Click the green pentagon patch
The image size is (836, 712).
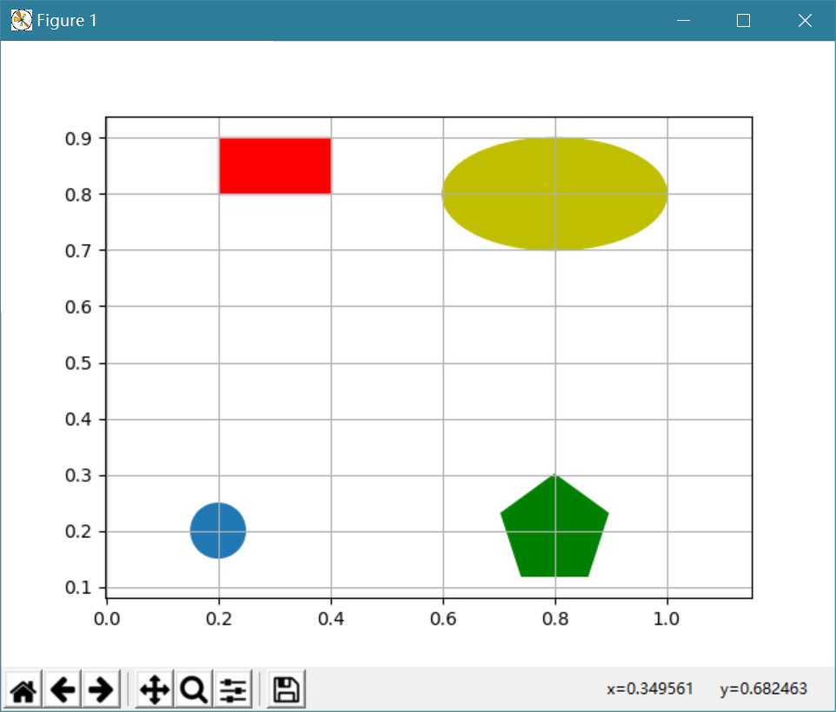tap(554, 528)
